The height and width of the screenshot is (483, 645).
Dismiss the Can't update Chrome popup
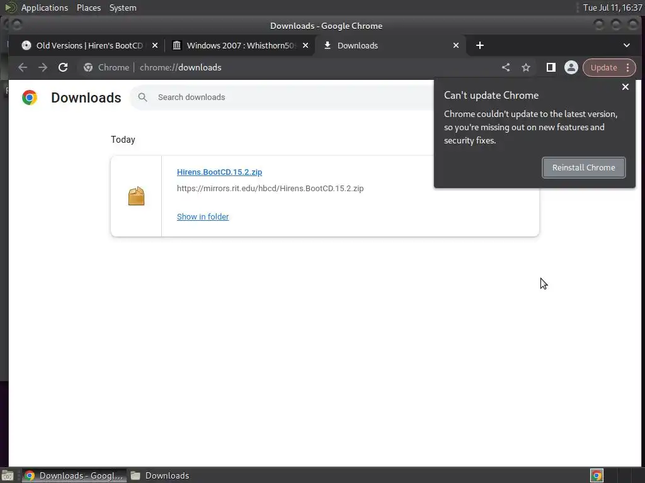(x=625, y=87)
